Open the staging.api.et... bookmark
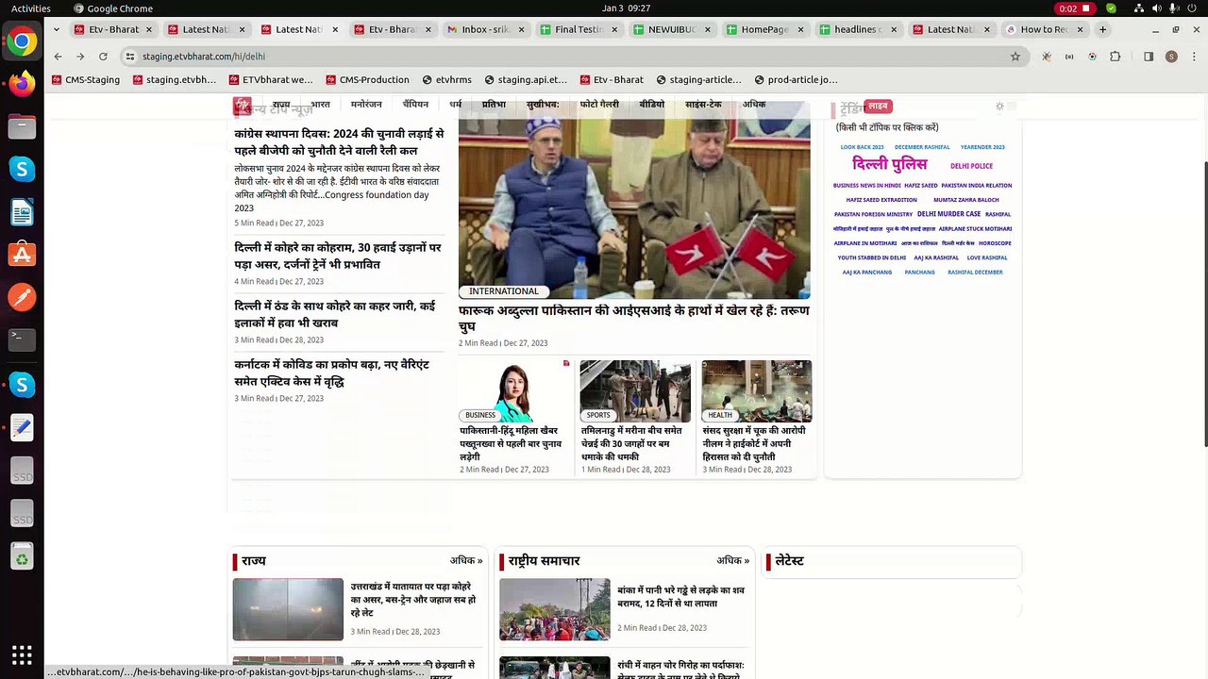 pyautogui.click(x=526, y=80)
